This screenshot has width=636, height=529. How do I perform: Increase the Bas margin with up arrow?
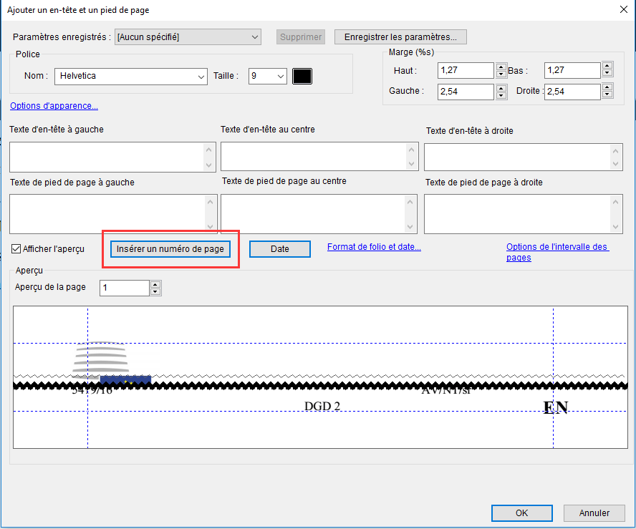click(x=607, y=67)
